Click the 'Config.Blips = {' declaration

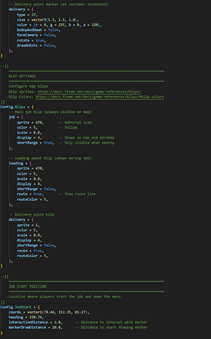point(17,107)
